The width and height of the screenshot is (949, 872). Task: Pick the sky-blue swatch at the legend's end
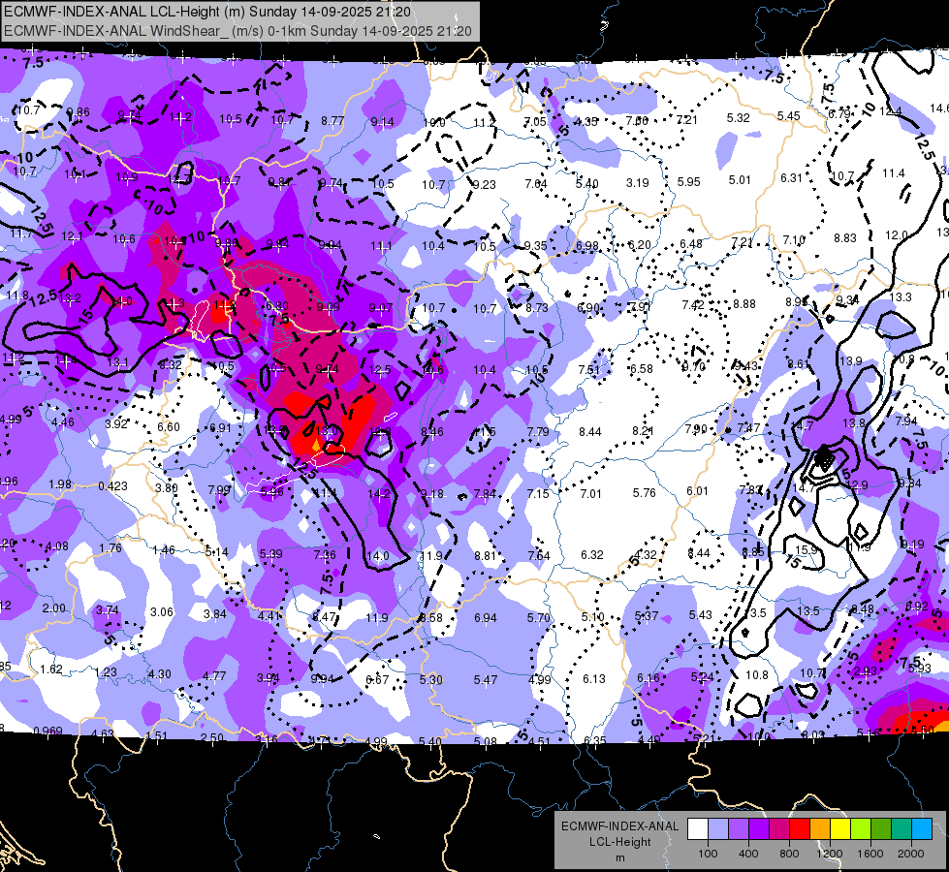pos(923,829)
